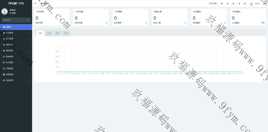This screenshot has width=268, height=132.
Task: Click the search magnifier in sidebar
Action: (28, 20)
